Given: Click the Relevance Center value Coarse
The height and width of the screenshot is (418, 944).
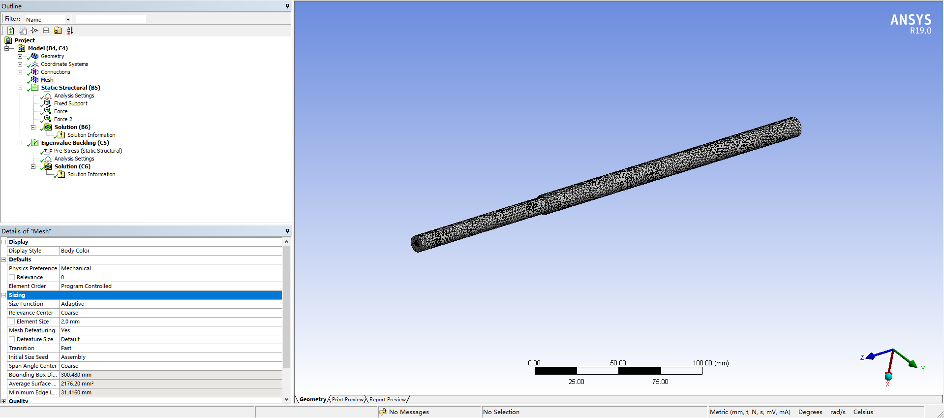Looking at the screenshot, I should point(170,313).
